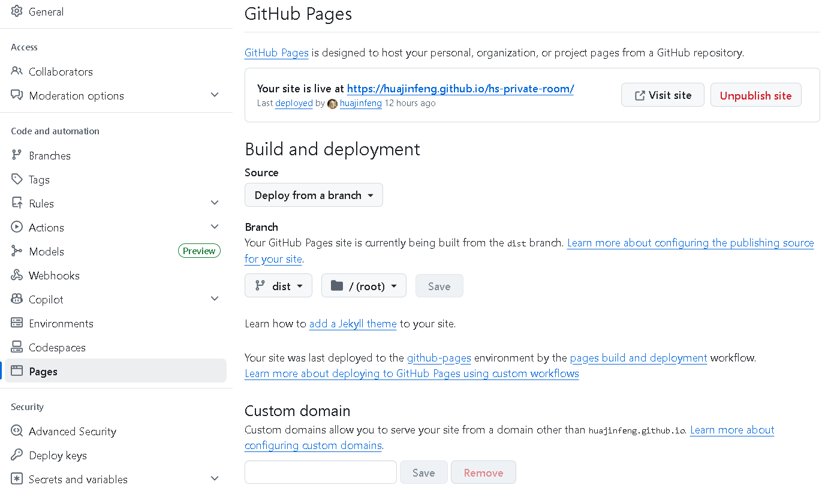
Task: Open the Deploy from a branch source dropdown
Action: click(314, 195)
